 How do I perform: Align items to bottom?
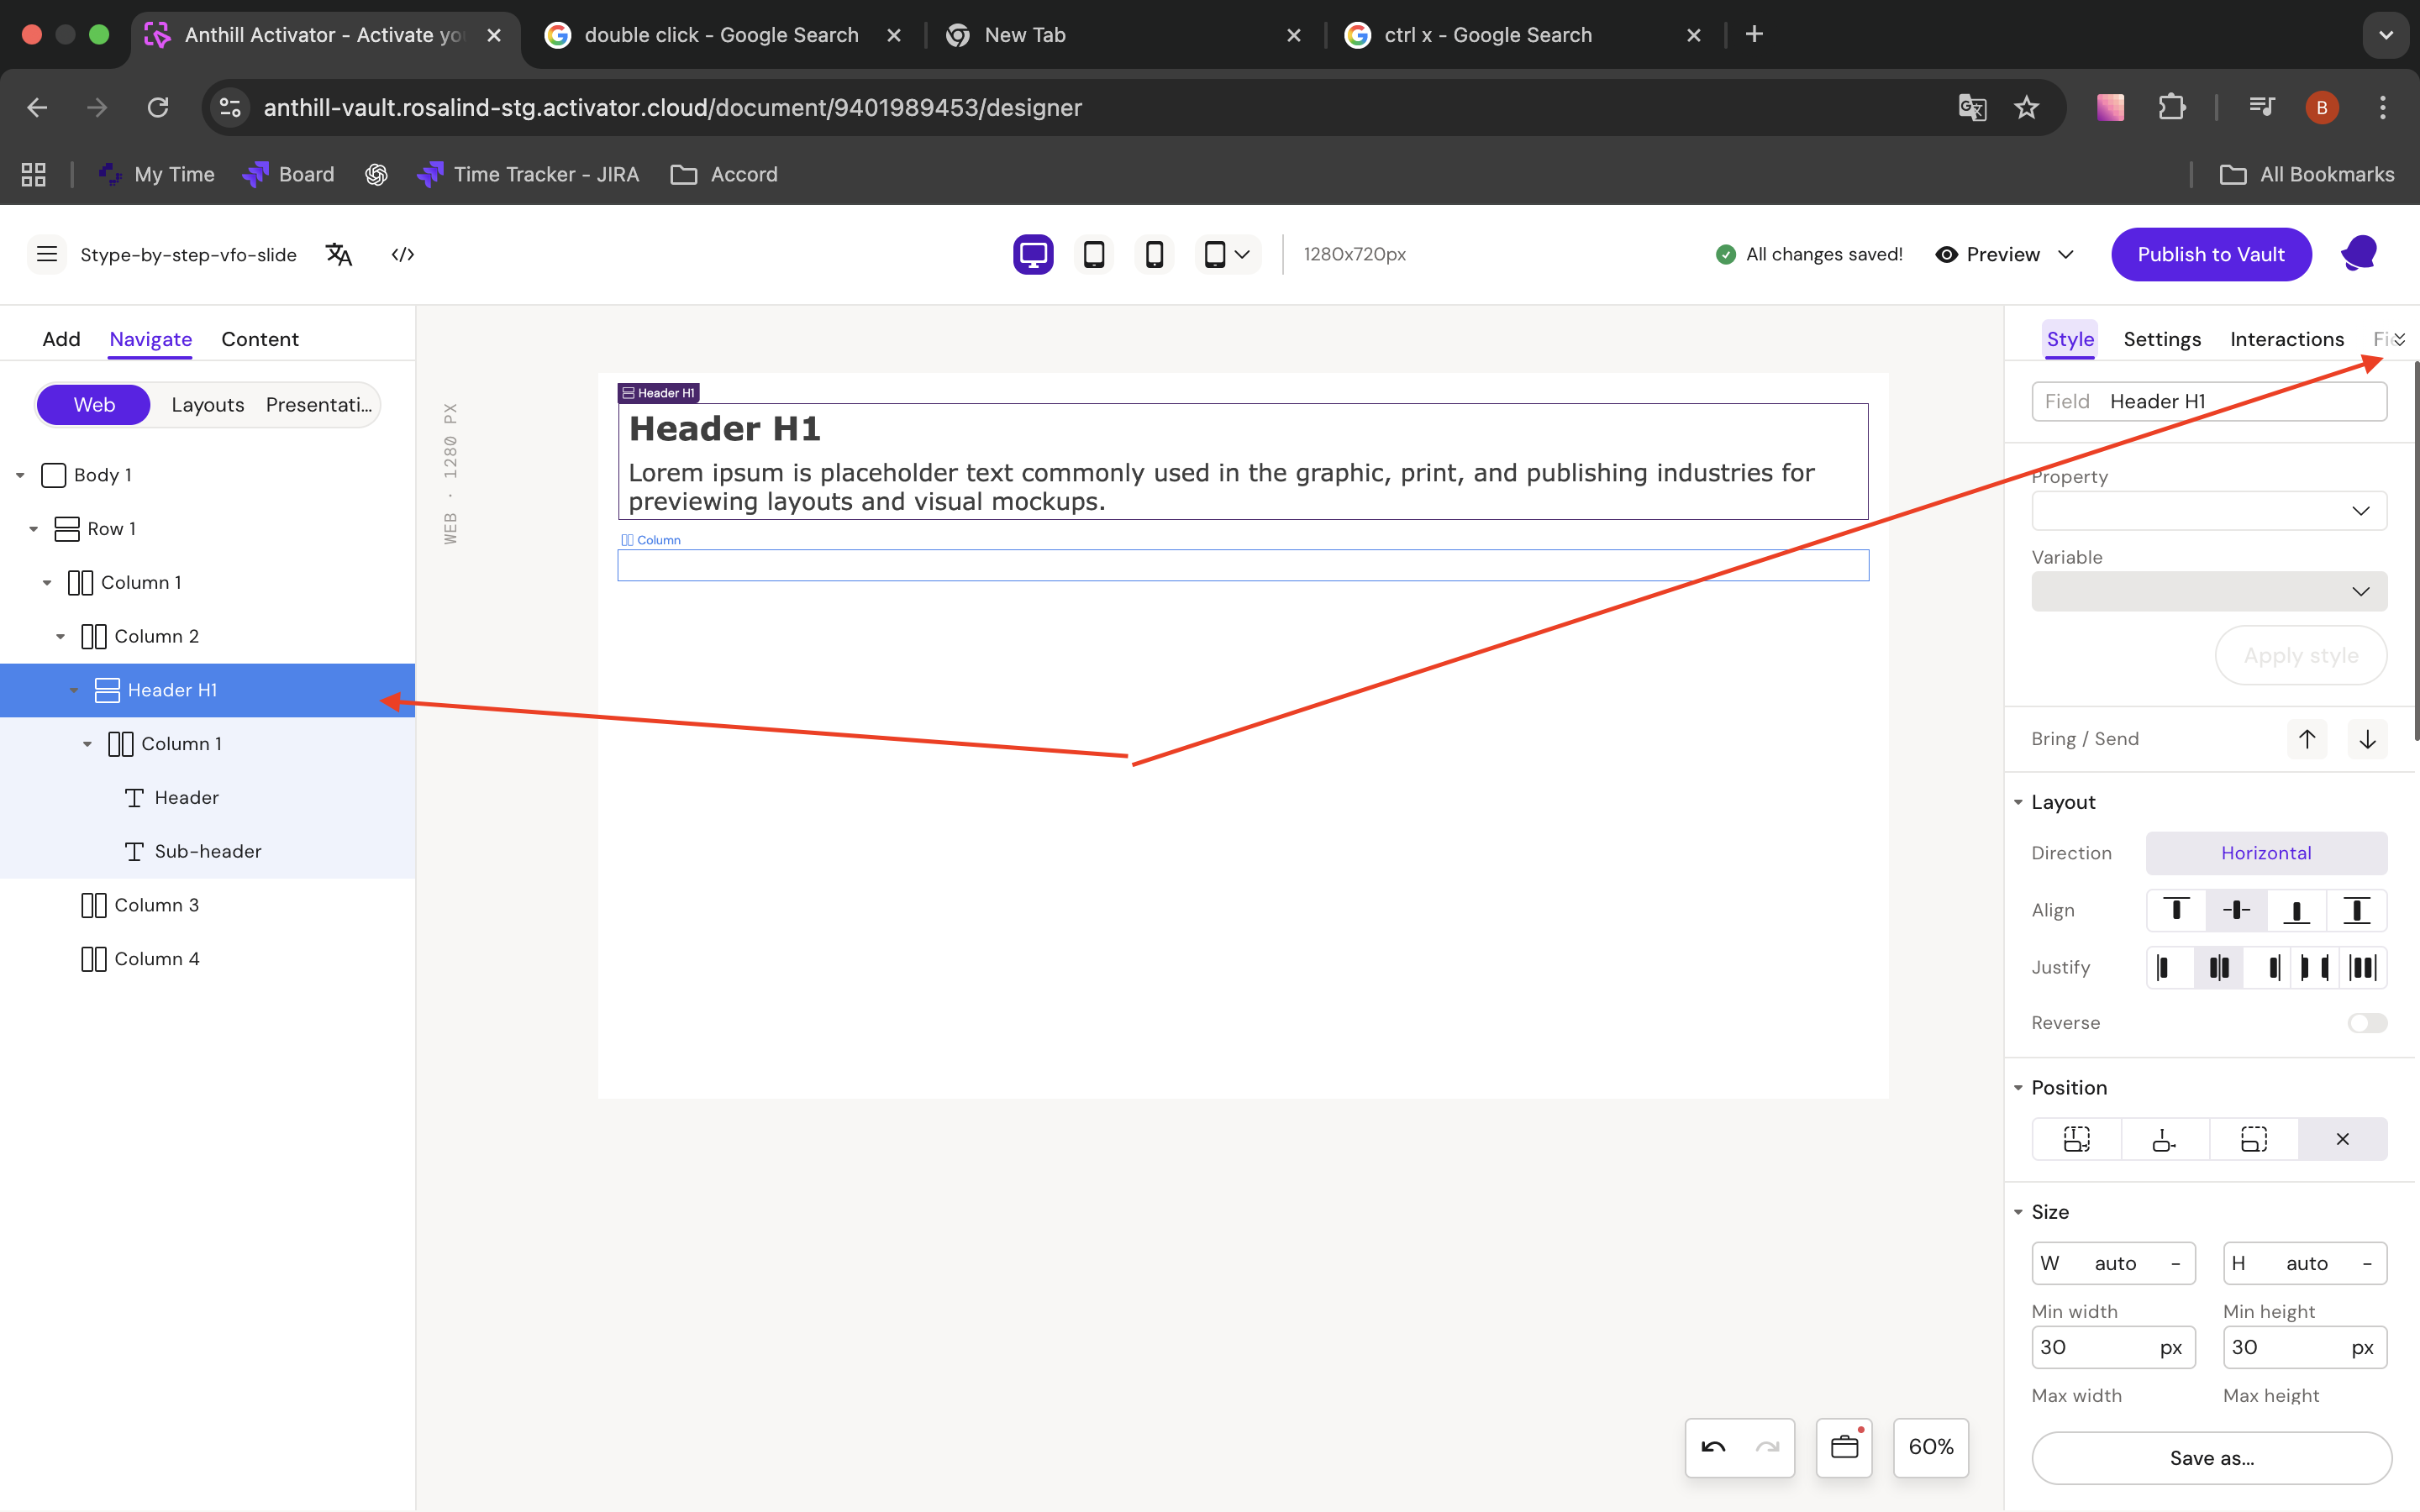(x=2296, y=910)
